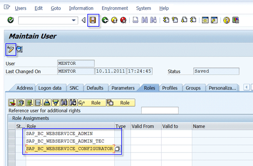Select the SAP_BC_WEBSERVICE_ADMIN_TEC role cell
The image size is (253, 166).
click(70, 141)
